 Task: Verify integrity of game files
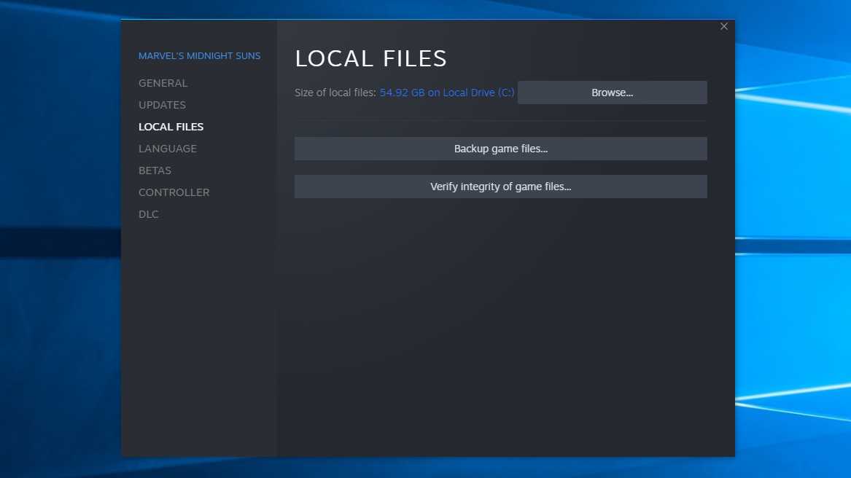coord(500,187)
